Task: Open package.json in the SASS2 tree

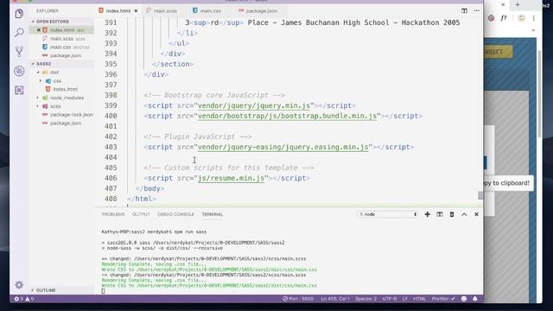Action: click(66, 123)
